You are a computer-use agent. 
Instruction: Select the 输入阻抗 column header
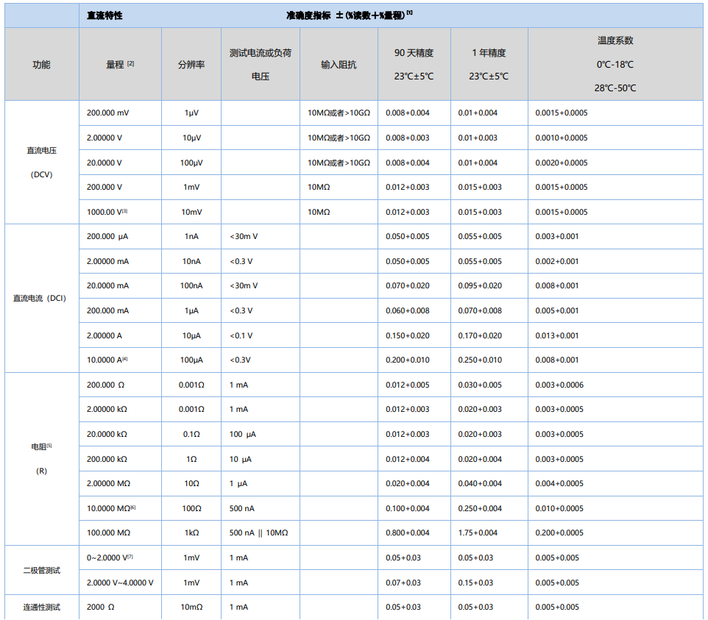(339, 65)
